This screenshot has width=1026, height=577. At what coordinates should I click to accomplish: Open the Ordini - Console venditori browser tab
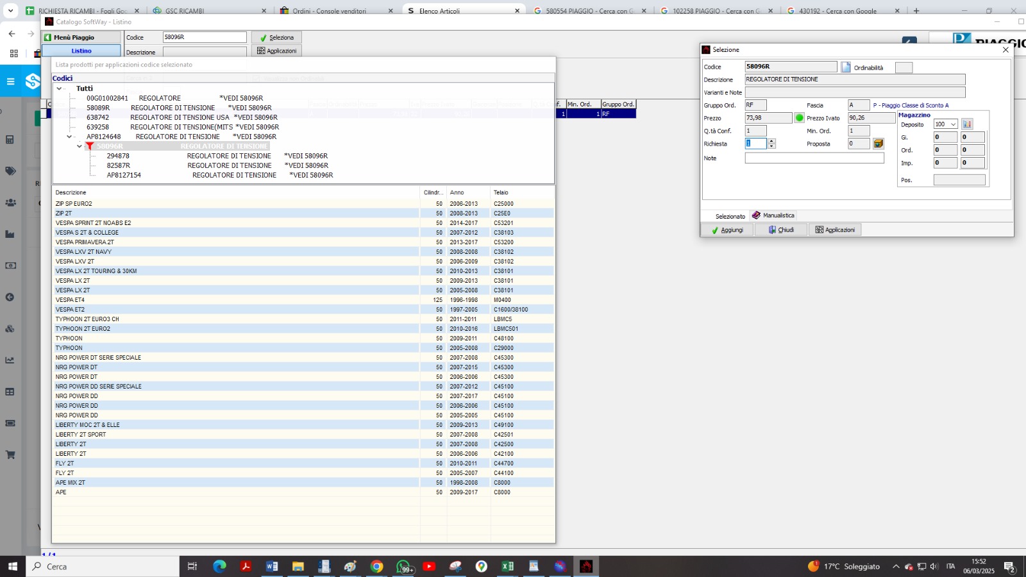[330, 11]
